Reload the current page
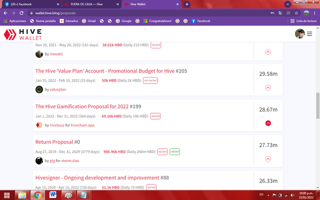 coord(21,13)
